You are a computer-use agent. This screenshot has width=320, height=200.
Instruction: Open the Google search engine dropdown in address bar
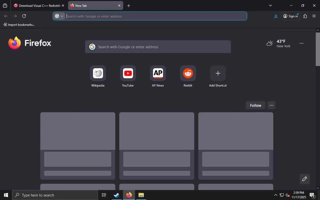point(59,16)
